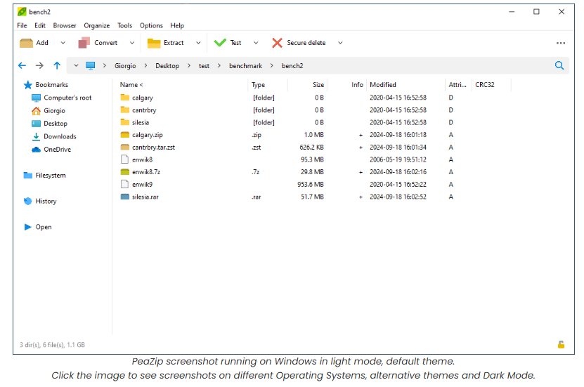Click the PeaZip app icon in title bar
This screenshot has width=584, height=387.
point(22,12)
